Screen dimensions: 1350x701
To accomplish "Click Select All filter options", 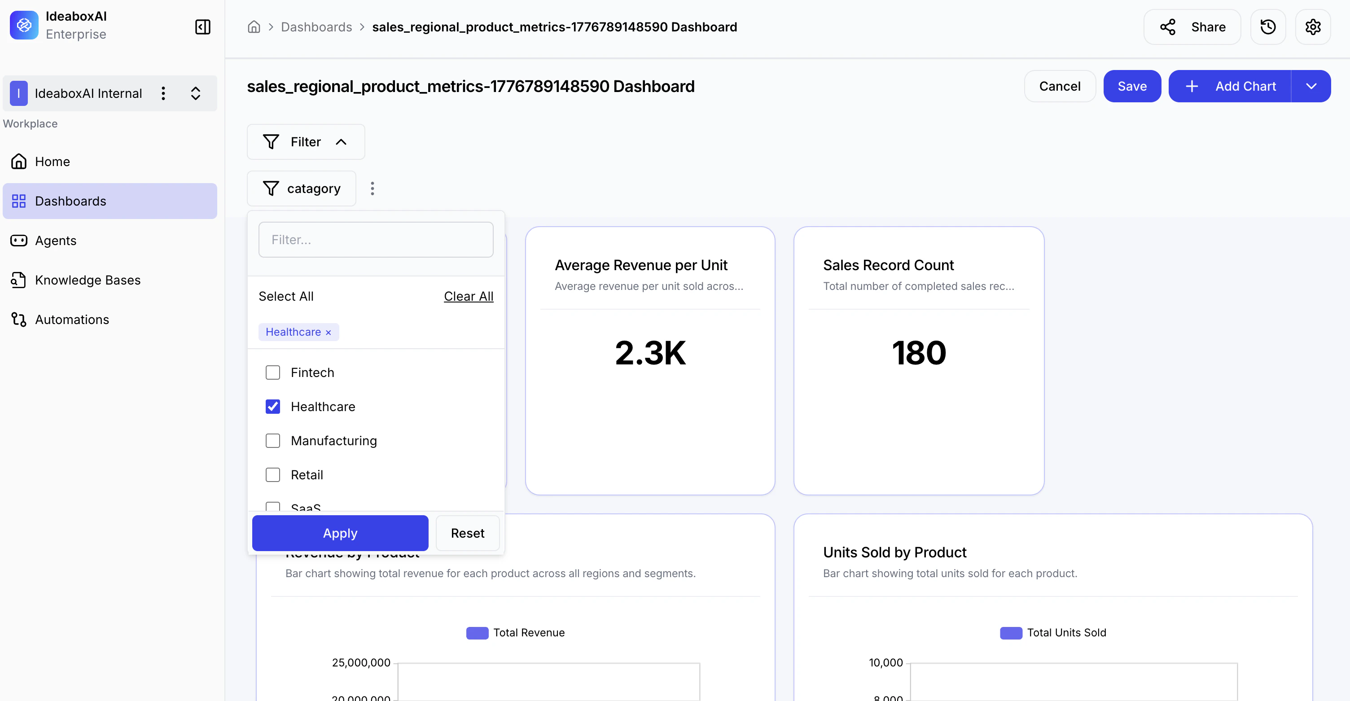I will (x=286, y=296).
